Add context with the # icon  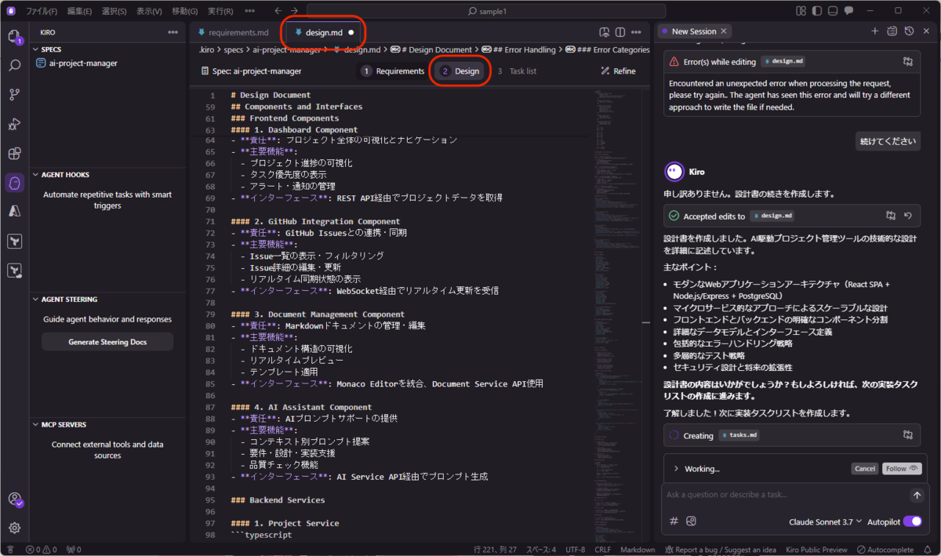[674, 521]
